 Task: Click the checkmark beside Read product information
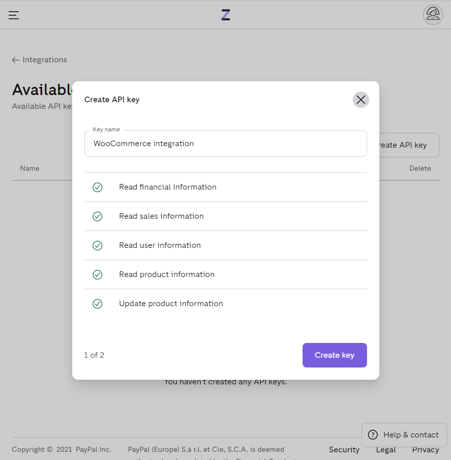tap(98, 274)
